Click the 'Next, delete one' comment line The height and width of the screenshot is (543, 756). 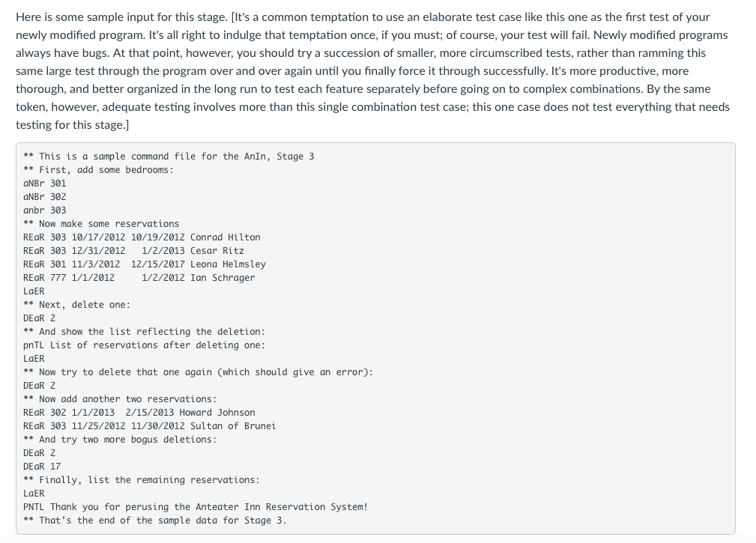click(x=76, y=305)
